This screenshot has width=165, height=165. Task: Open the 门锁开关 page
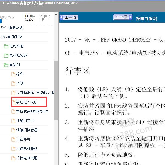coord(23,139)
